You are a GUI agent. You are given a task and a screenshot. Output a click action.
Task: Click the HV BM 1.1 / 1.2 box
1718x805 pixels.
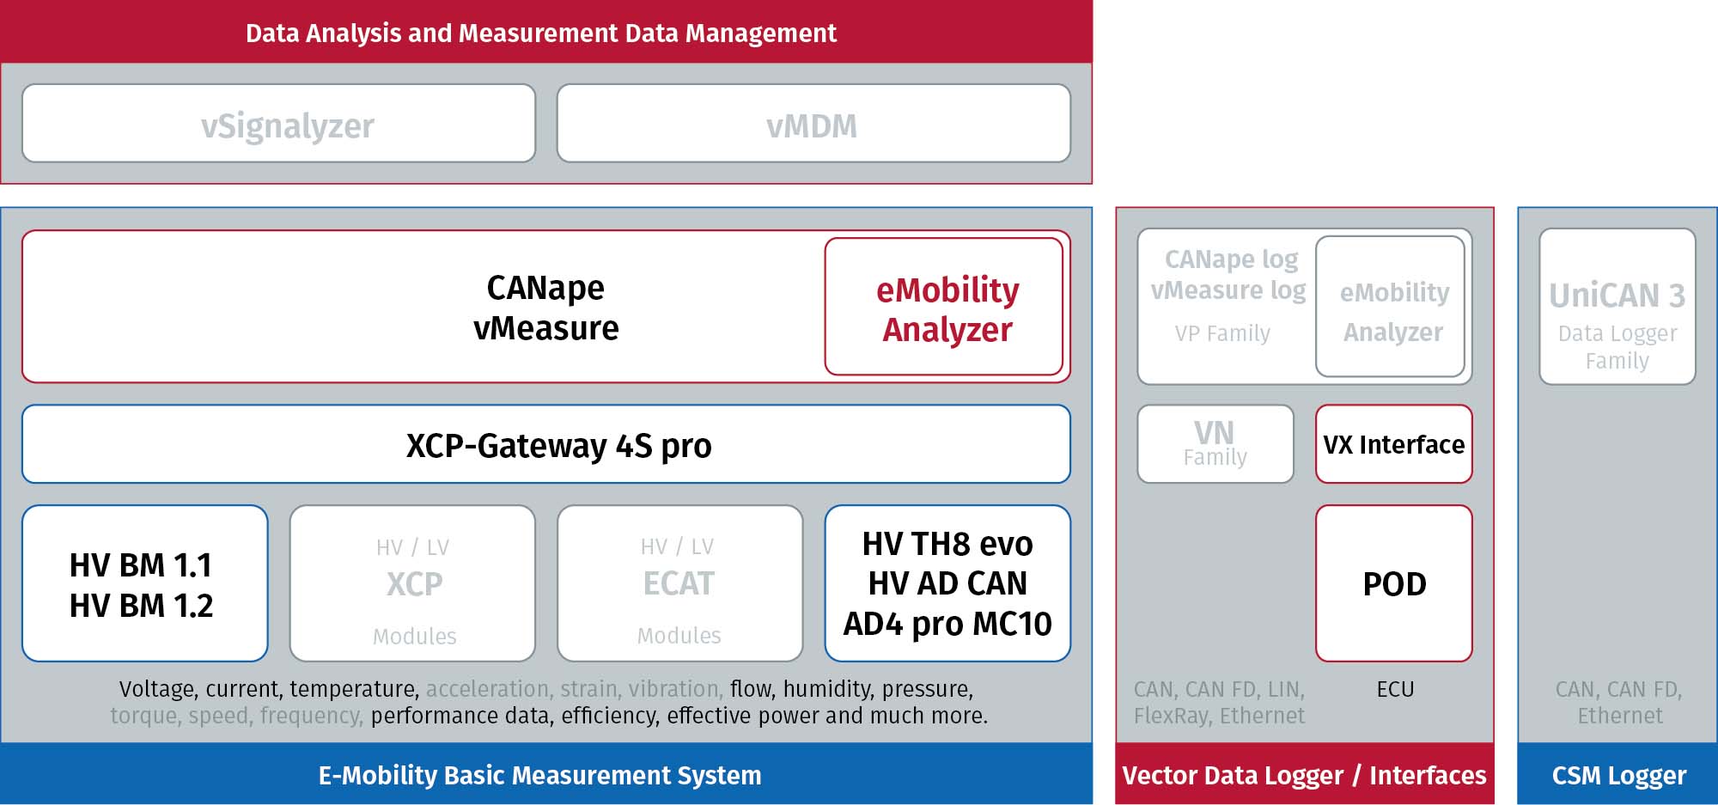coord(145,583)
